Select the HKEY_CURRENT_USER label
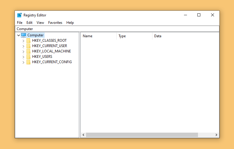This screenshot has height=149, width=234. pos(49,46)
